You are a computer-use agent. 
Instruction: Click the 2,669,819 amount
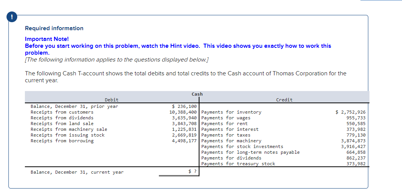pyautogui.click(x=184, y=135)
